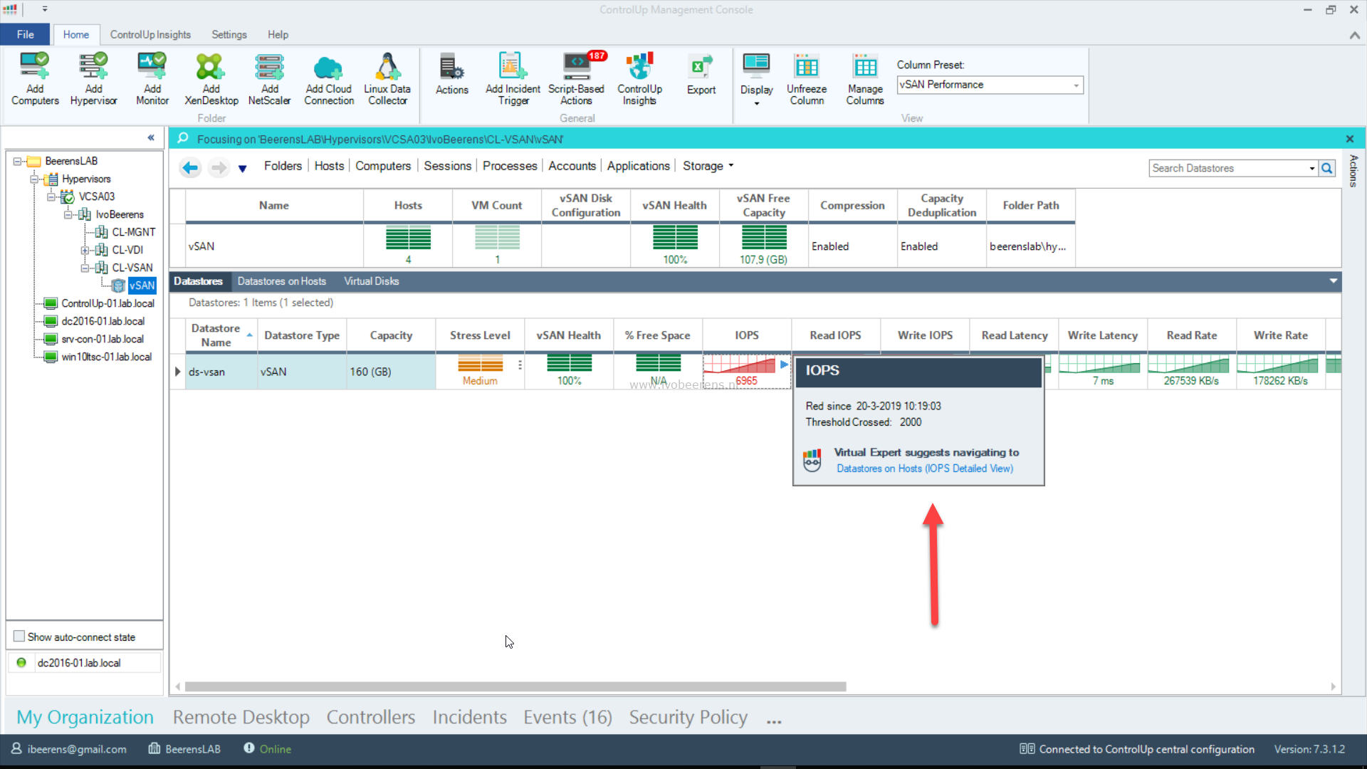The height and width of the screenshot is (769, 1367).
Task: Open the Remote Desktop section
Action: click(x=241, y=717)
